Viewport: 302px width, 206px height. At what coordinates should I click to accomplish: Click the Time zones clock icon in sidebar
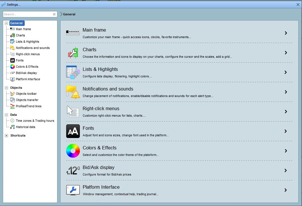[12, 121]
